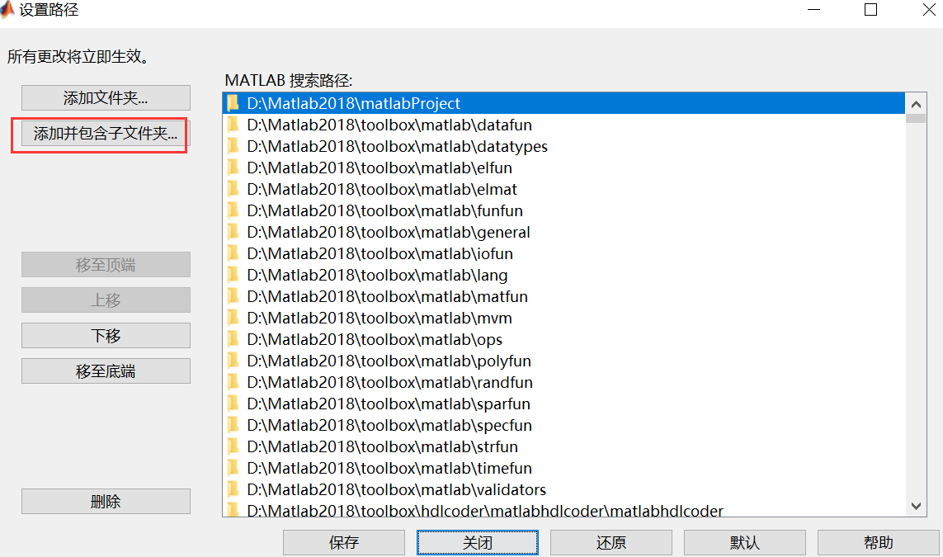Click folder icon beside strfun path
The width and height of the screenshot is (943, 557).
233,446
